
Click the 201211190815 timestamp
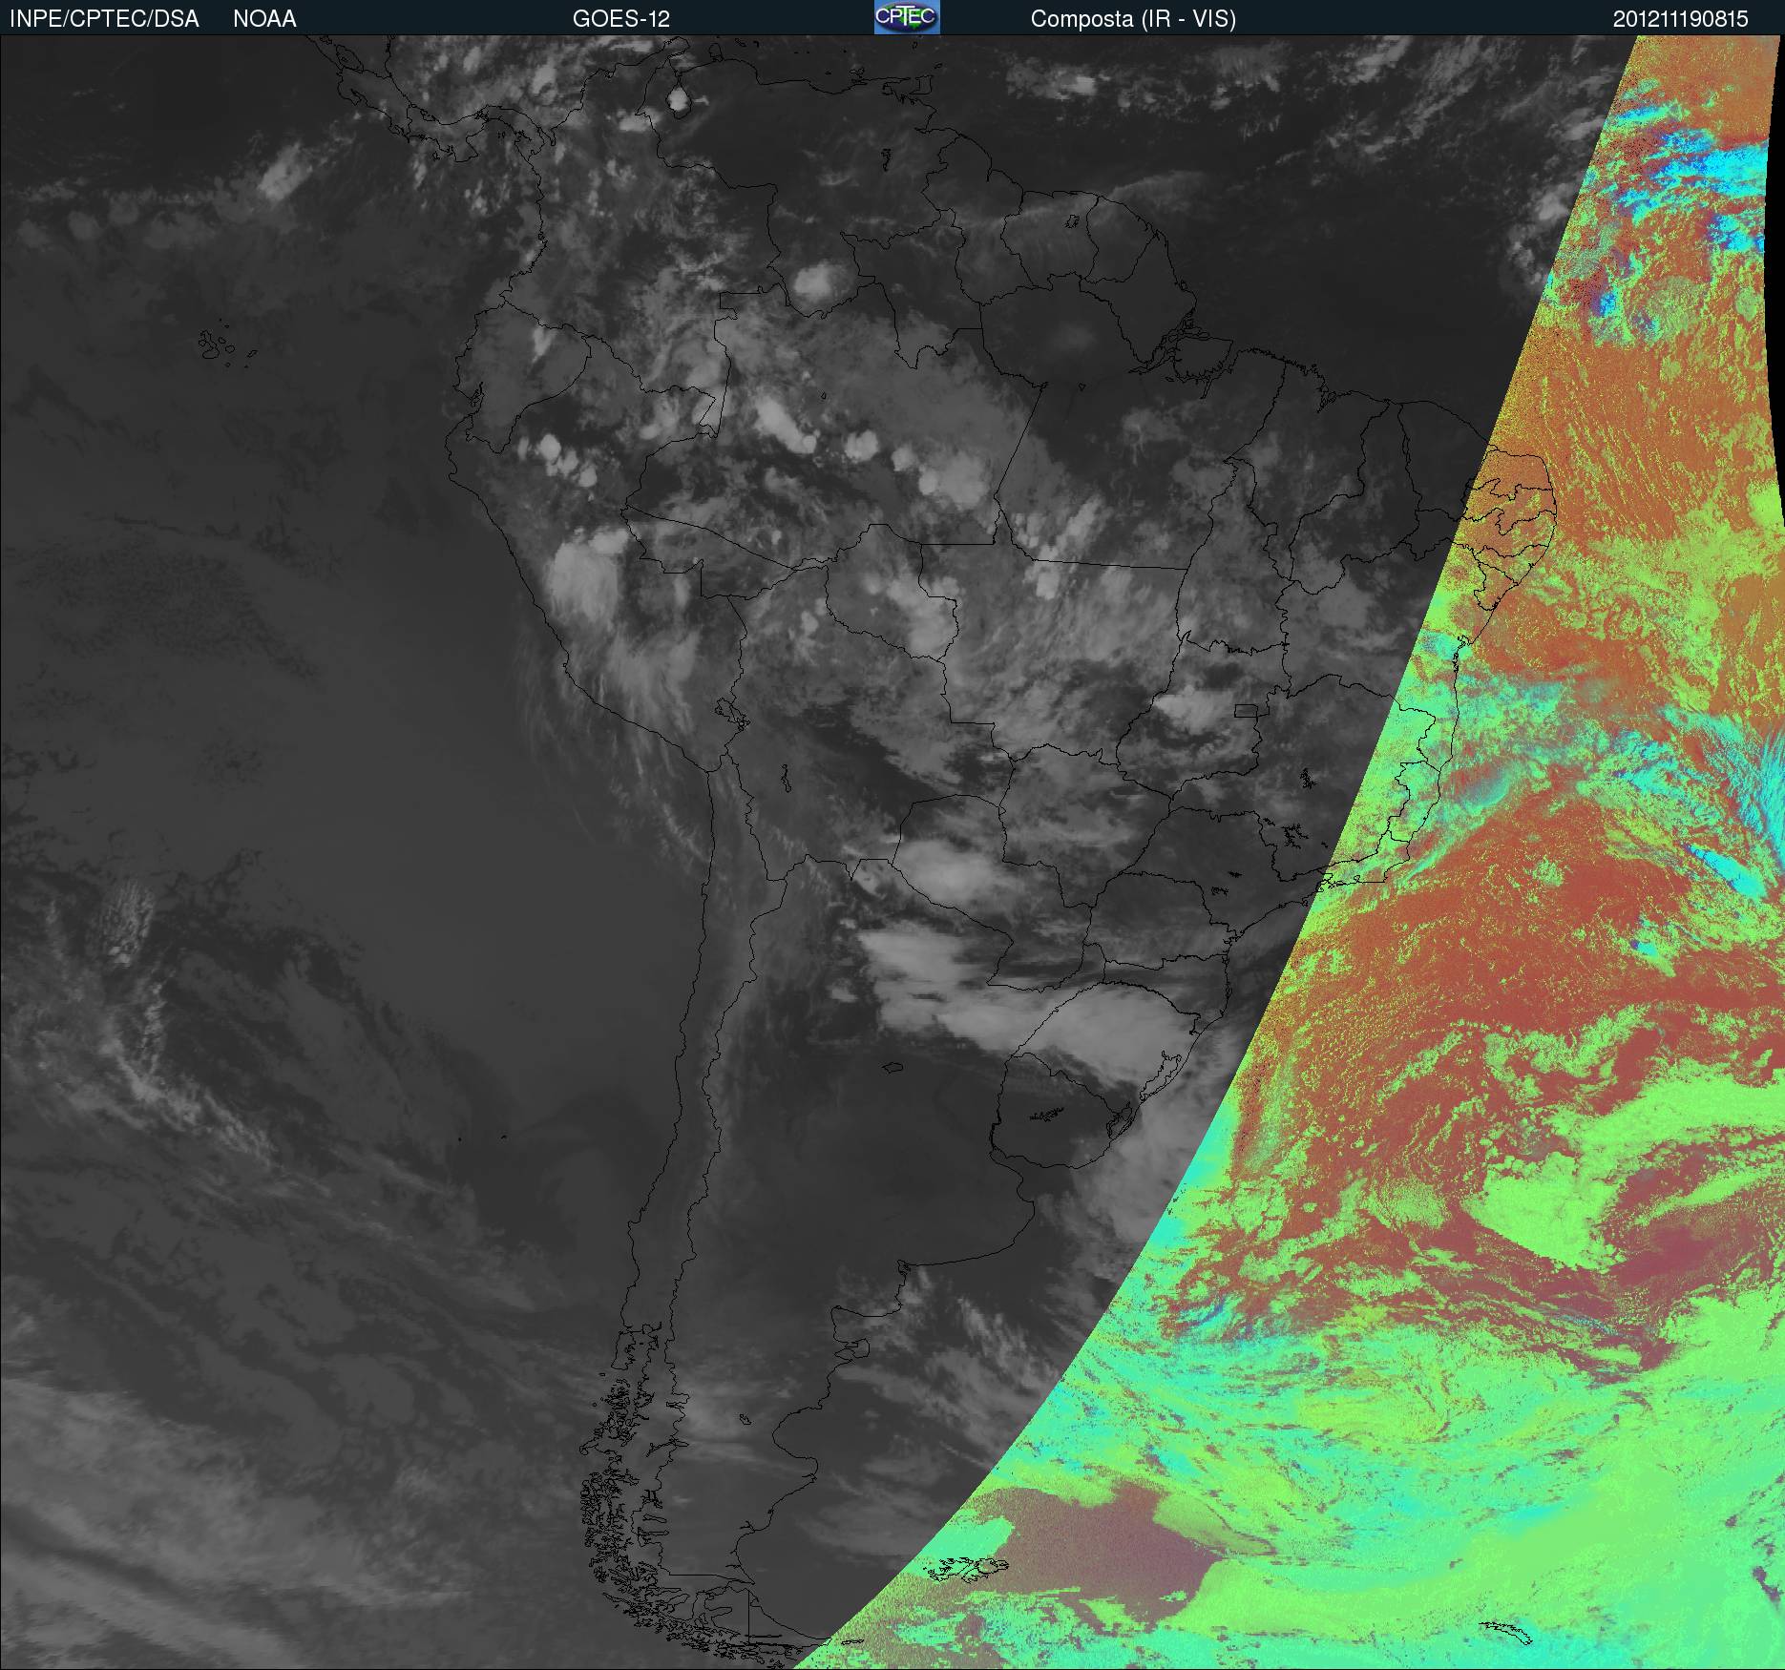(x=1681, y=19)
